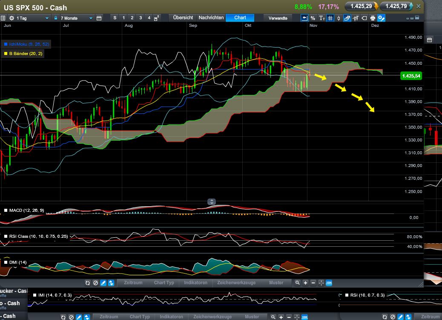The height and width of the screenshot is (320, 442).
Task: Toggle percent scale icon
Action: [313, 18]
